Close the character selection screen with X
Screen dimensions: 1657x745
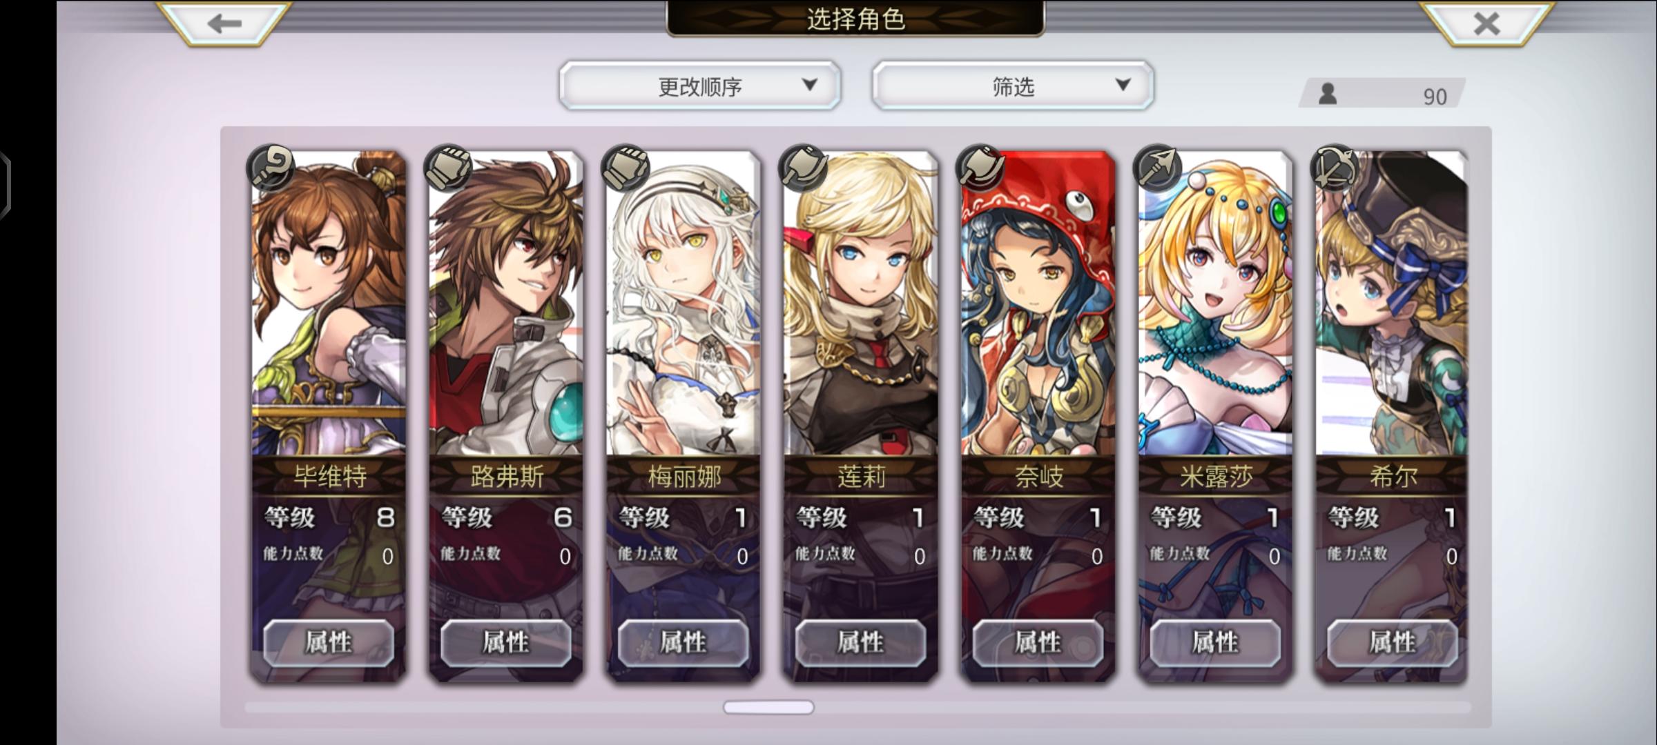coord(1486,23)
